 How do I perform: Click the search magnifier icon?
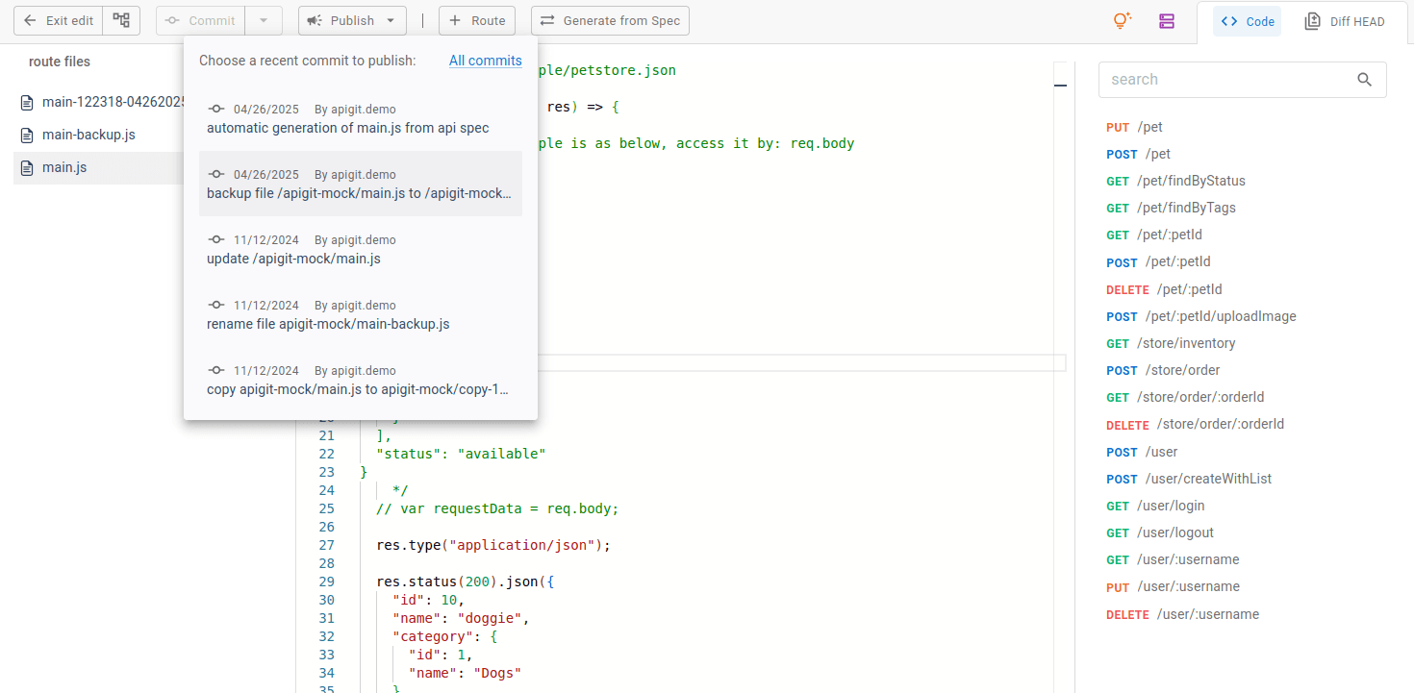(1364, 80)
